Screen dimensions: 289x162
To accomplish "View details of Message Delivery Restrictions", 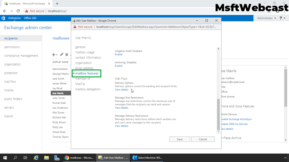I will pos(121,126).
